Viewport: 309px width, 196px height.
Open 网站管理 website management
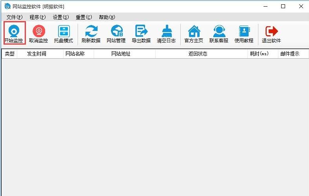coord(116,34)
